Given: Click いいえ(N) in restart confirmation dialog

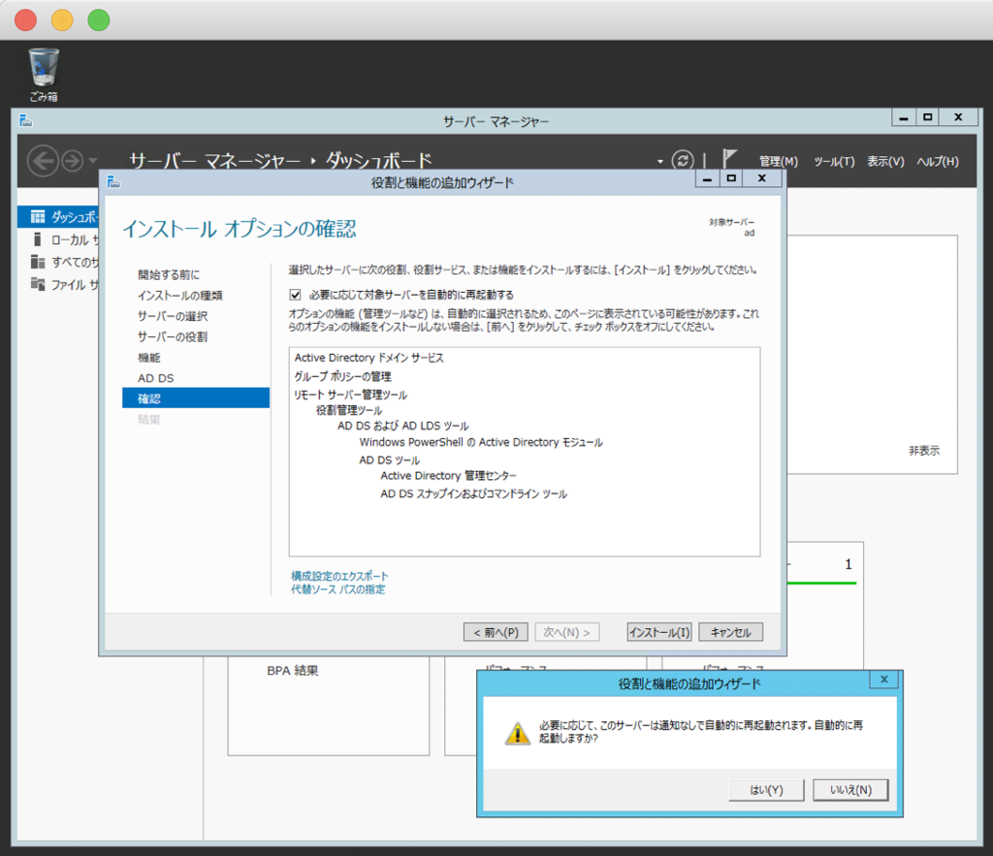Looking at the screenshot, I should [x=850, y=790].
